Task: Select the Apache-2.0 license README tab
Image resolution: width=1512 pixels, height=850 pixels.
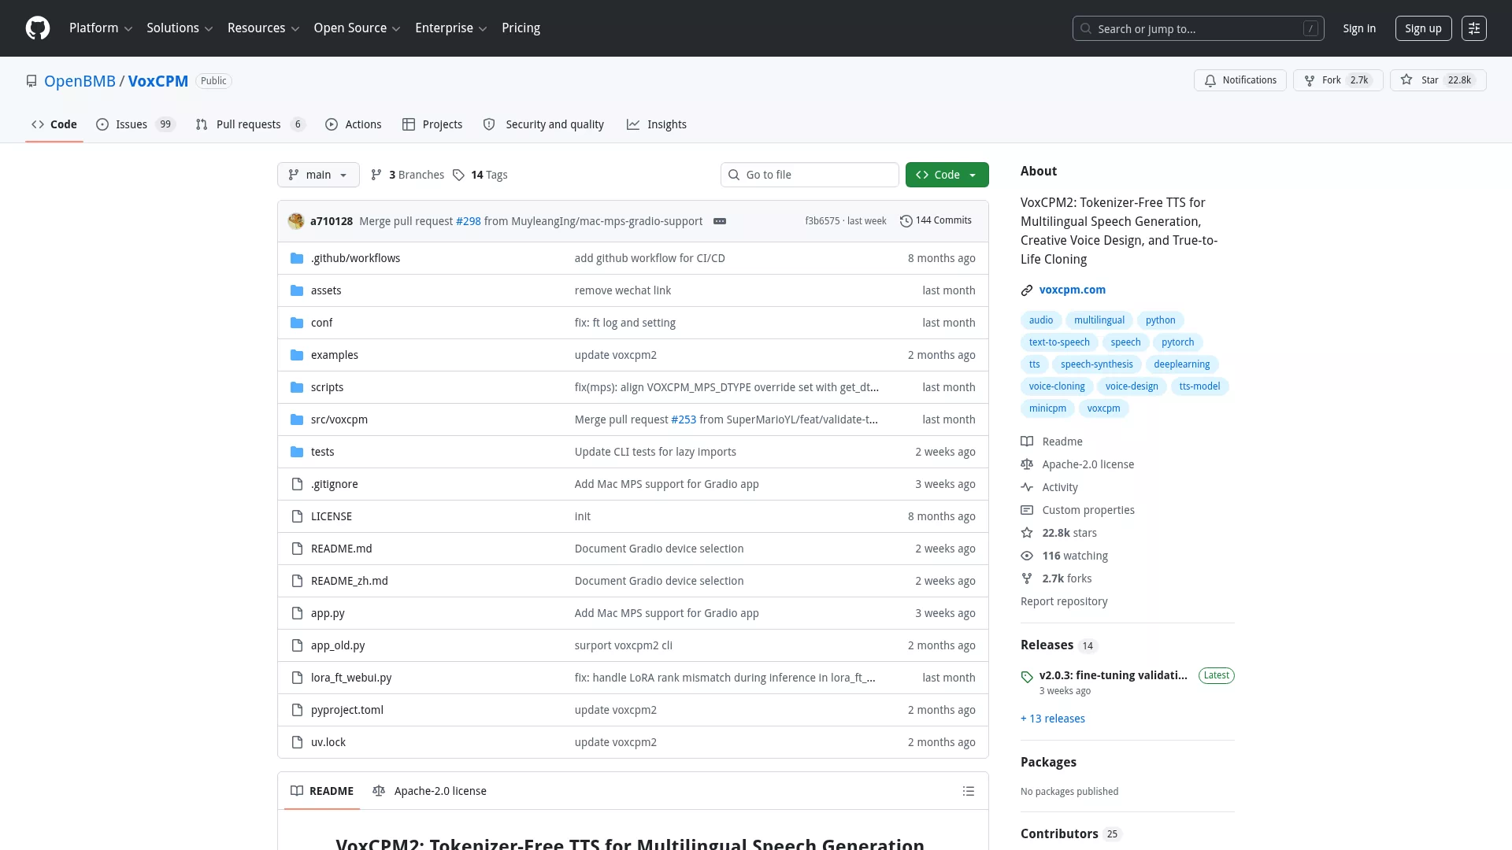Action: (429, 791)
